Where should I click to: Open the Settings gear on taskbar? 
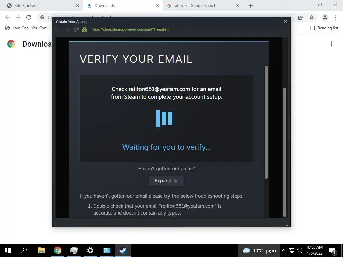[90, 250]
